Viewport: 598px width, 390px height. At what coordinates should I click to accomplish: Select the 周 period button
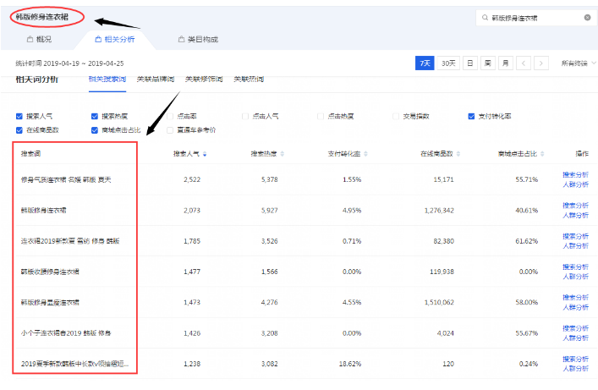tap(488, 63)
